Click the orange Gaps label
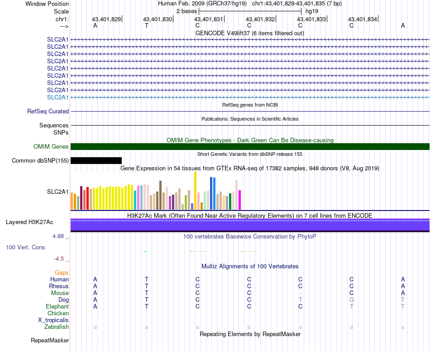Image resolution: width=430 pixels, height=351 pixels. tap(62, 272)
